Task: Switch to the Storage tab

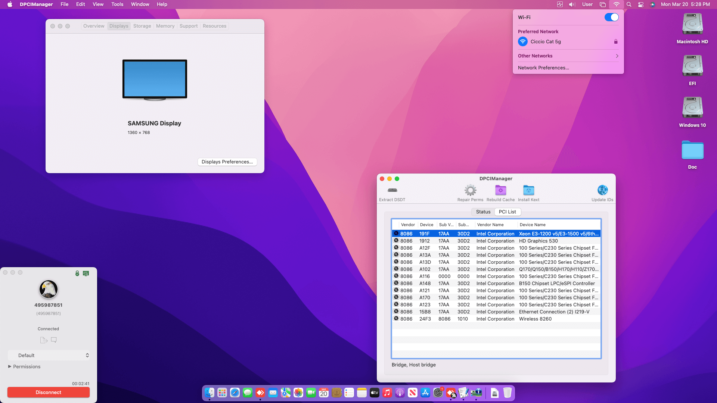Action: (x=142, y=26)
